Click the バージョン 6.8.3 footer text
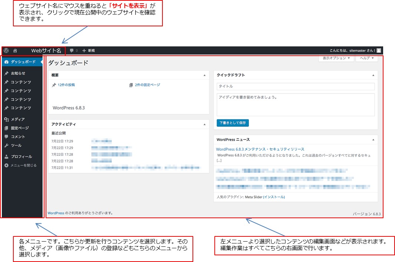Screen dimensions: 395x262 point(366,214)
